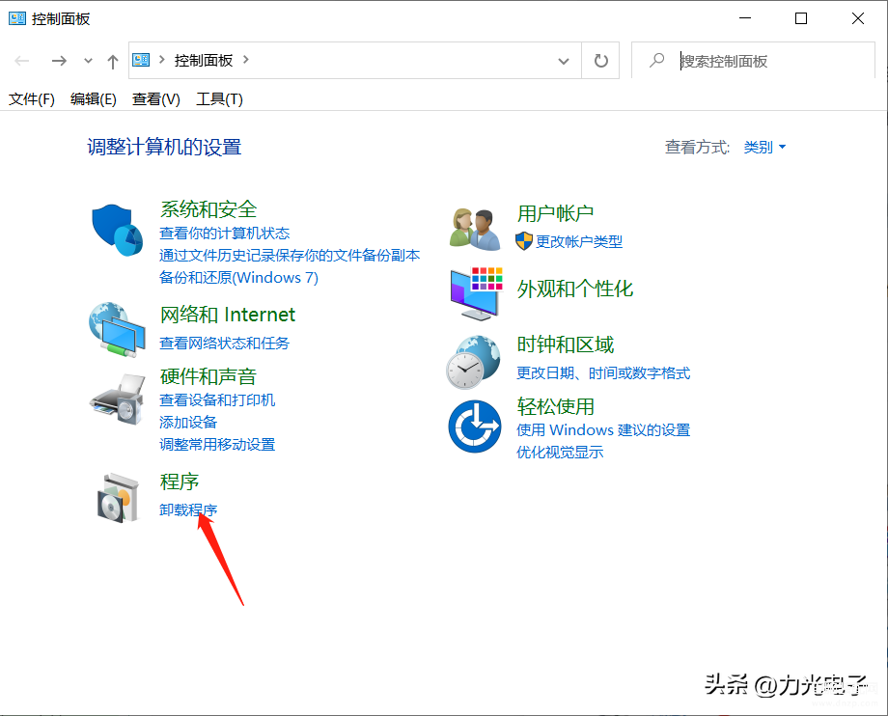Open 时钟和区域 category heading
The height and width of the screenshot is (716, 888).
point(566,344)
